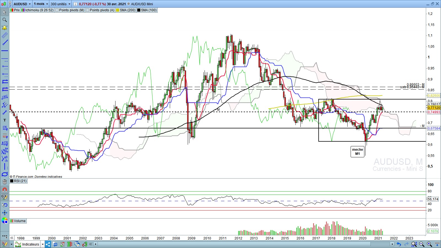441x248 pixels.
Task: Select the cross-arrows move tool
Action: (x=5, y=213)
